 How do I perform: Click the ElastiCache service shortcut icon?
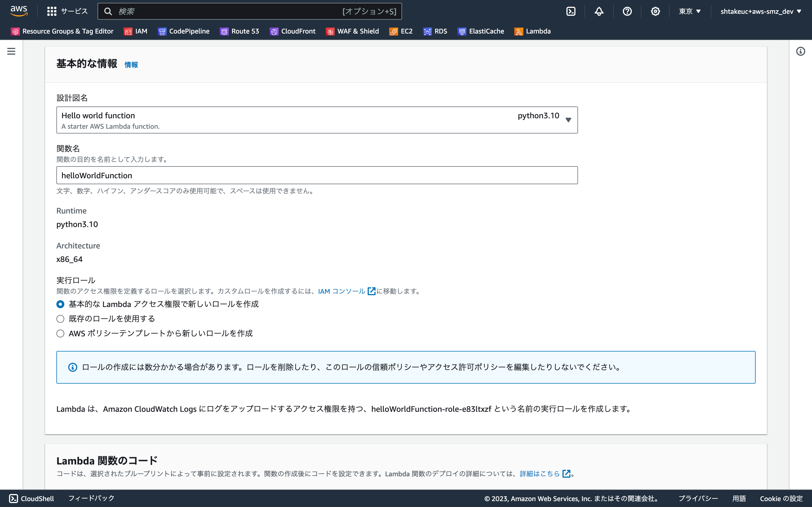click(462, 32)
